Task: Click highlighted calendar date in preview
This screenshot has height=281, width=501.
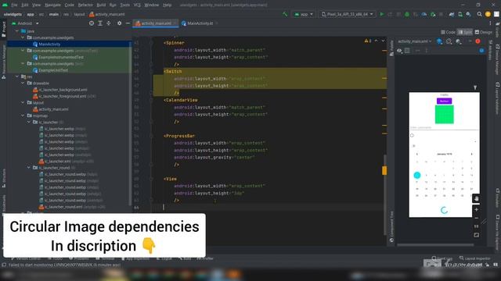Action: 417,175
